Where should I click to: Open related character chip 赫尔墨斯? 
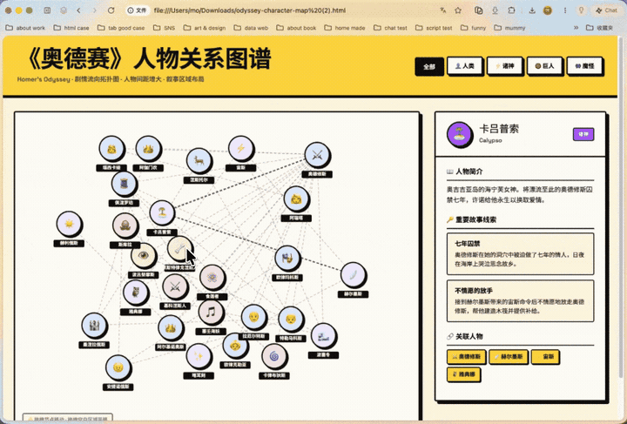(x=509, y=356)
